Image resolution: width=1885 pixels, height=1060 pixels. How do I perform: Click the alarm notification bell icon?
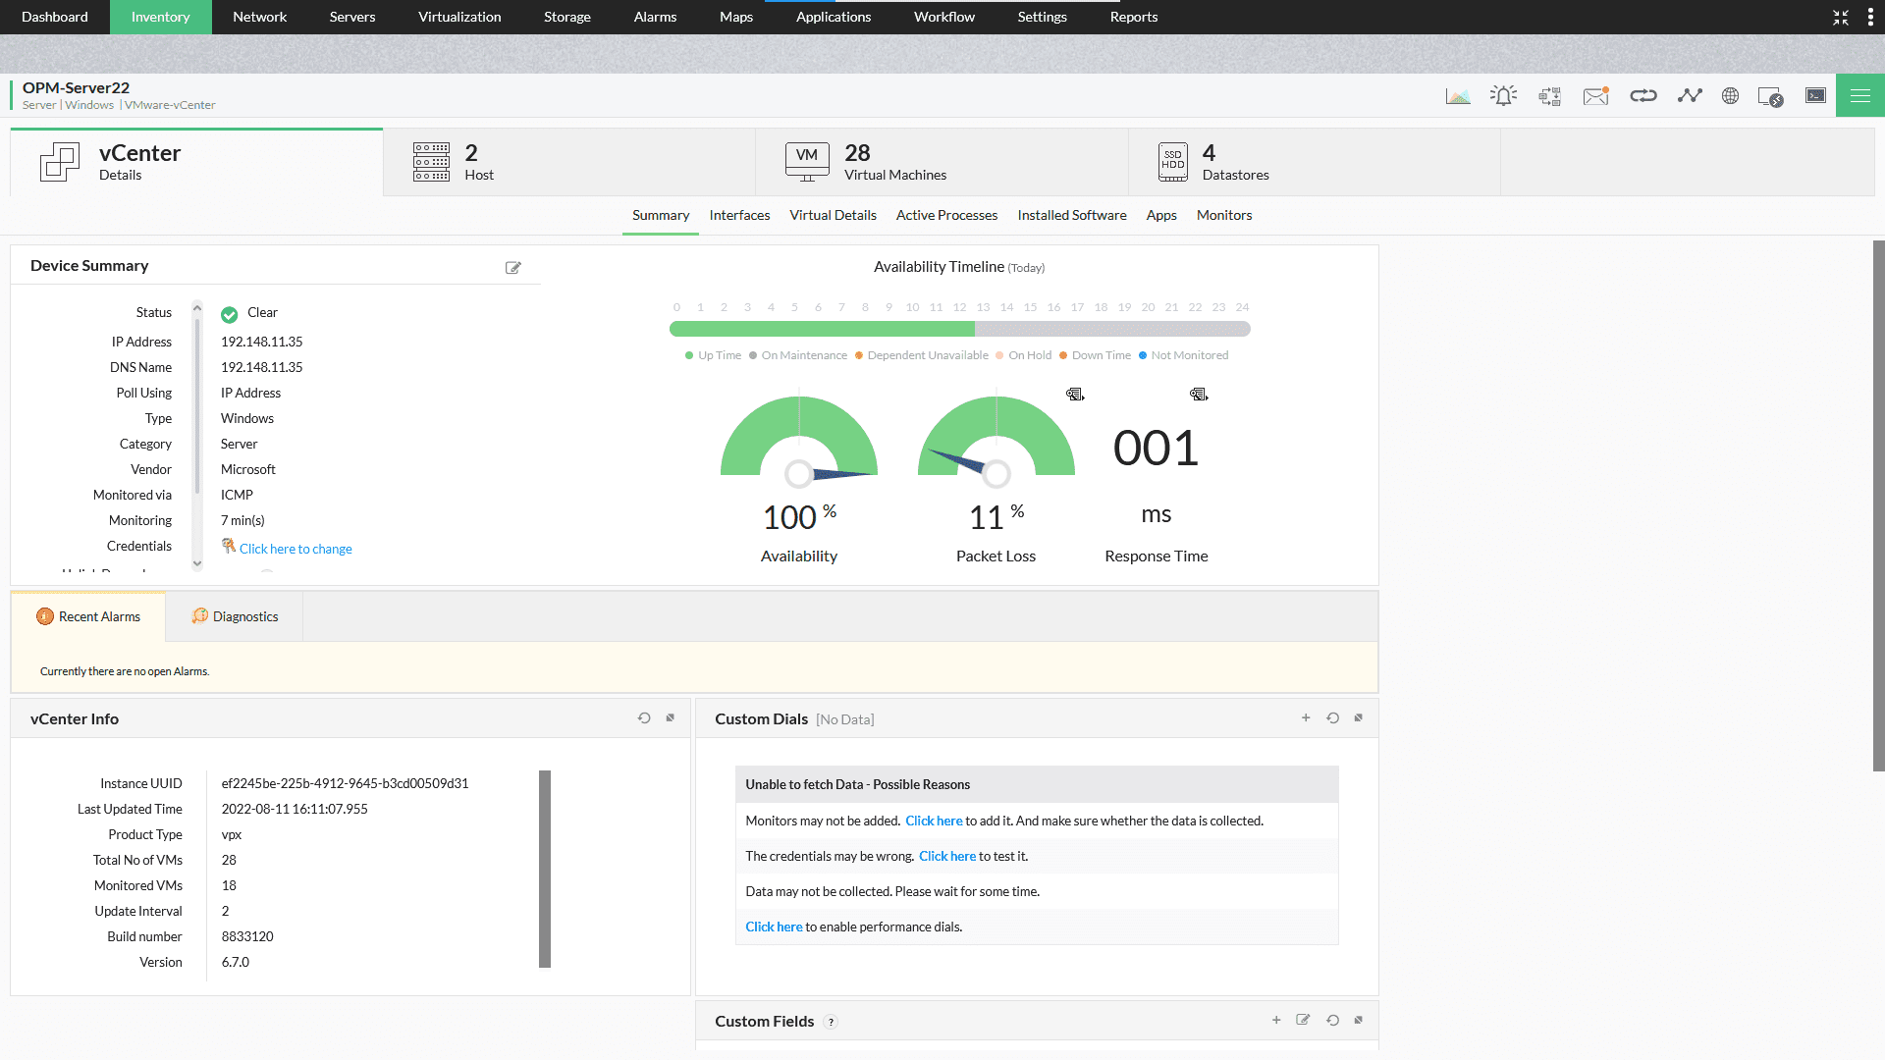[1503, 95]
